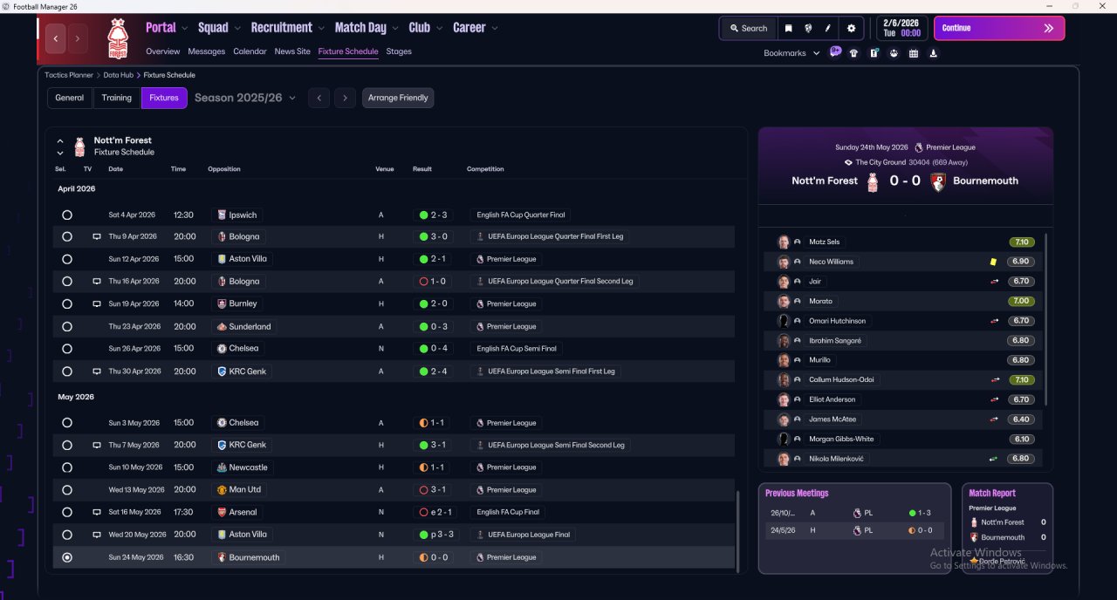Select the Training tab

point(117,98)
